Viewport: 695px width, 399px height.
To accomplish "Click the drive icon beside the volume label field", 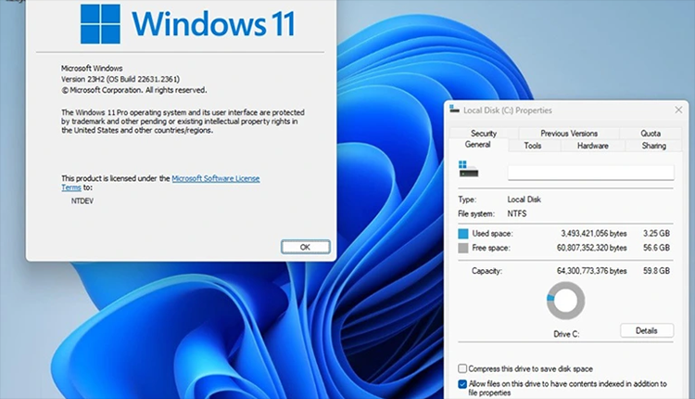I will (468, 171).
